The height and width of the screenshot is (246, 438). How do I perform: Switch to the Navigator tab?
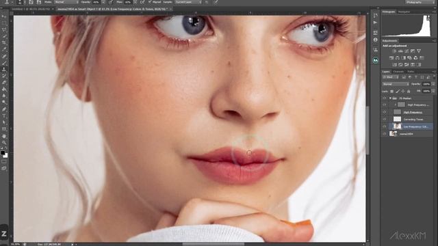coord(404,12)
